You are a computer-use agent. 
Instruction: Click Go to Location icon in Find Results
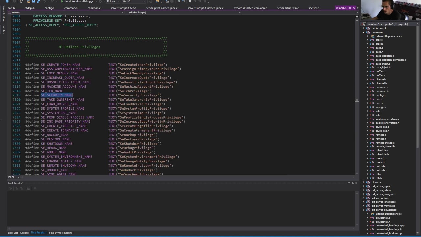[x=10, y=188]
